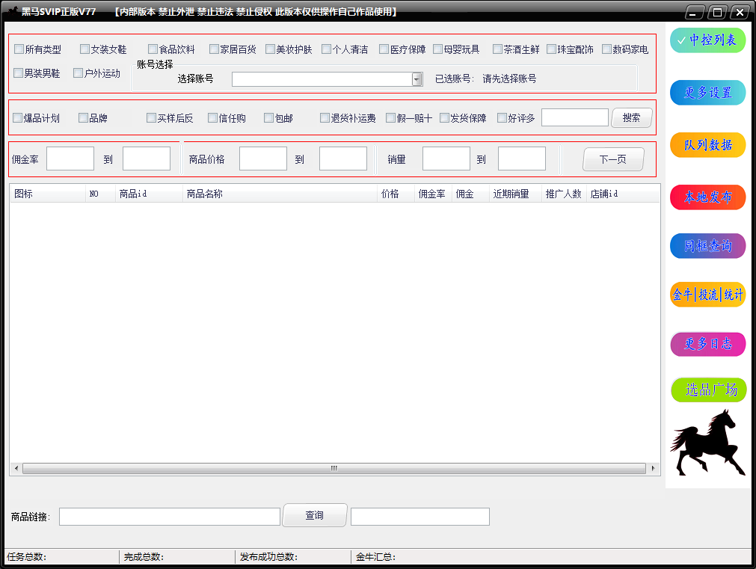Go to the 下一页 next page
Image resolution: width=756 pixels, height=569 pixels.
(612, 159)
